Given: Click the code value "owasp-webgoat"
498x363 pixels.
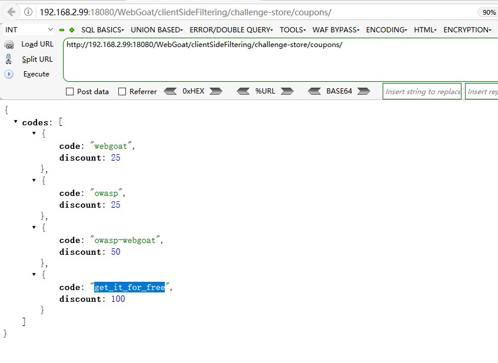Looking at the screenshot, I should (125, 240).
